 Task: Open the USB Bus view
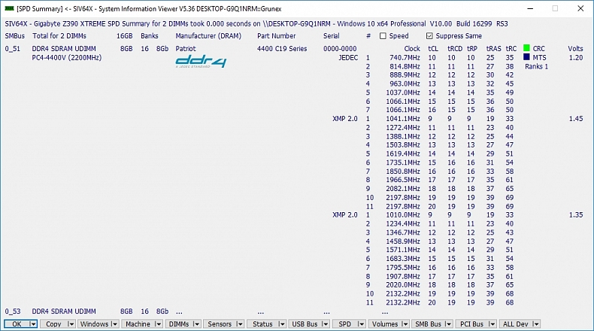pyautogui.click(x=305, y=324)
